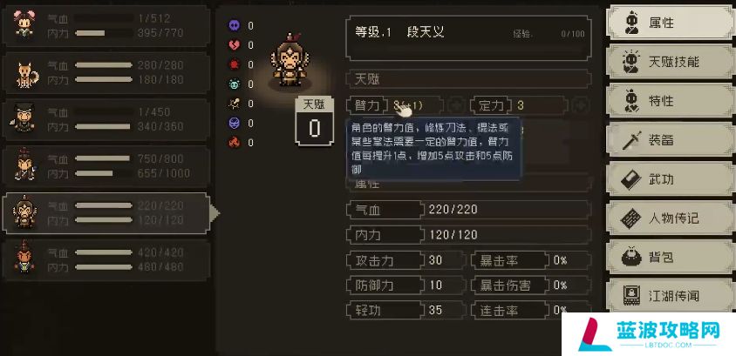Click the flame status icon
This screenshot has width=736, height=356.
[234, 143]
